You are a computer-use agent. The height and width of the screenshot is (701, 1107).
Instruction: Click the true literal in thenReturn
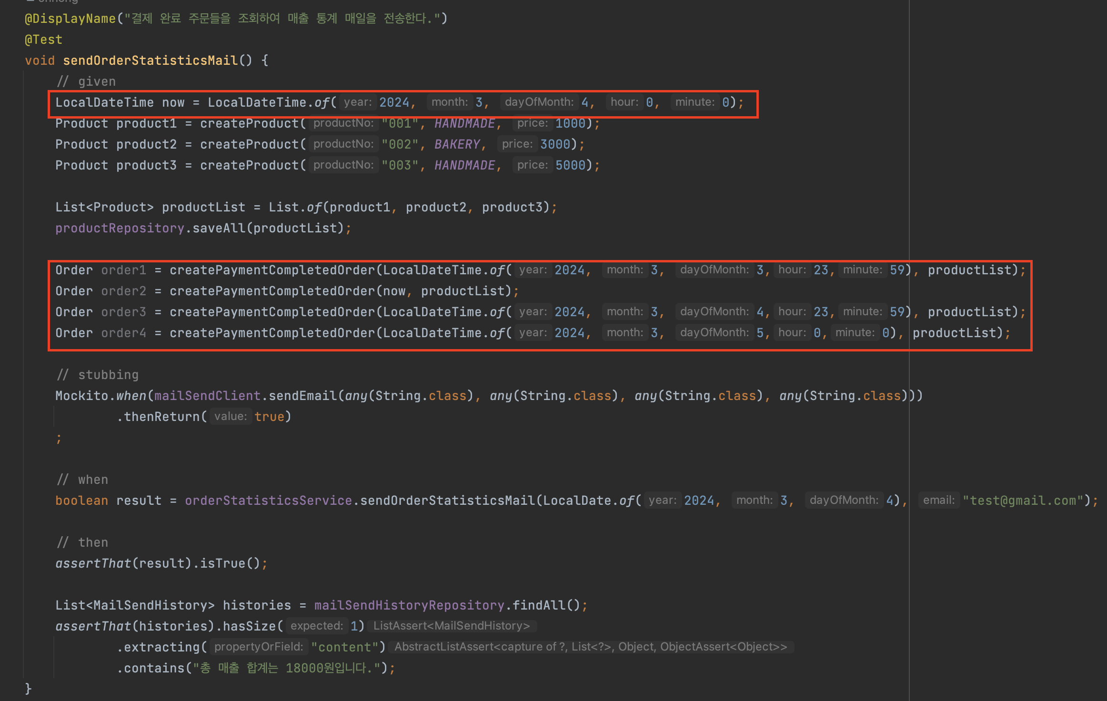coord(269,417)
